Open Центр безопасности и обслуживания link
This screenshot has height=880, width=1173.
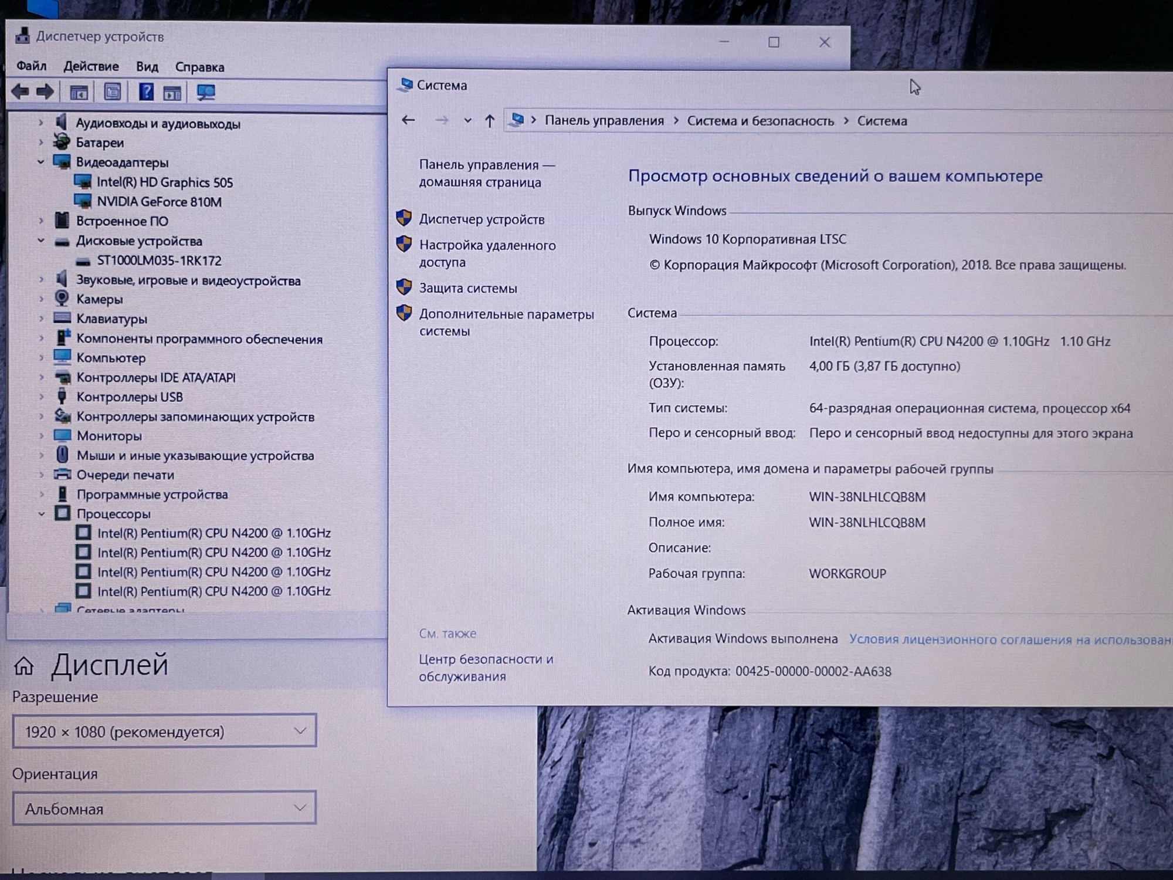click(x=486, y=668)
